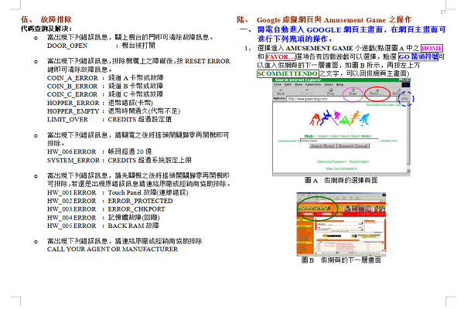
Task: Open the View menu in Figure A
Action: tap(299, 84)
